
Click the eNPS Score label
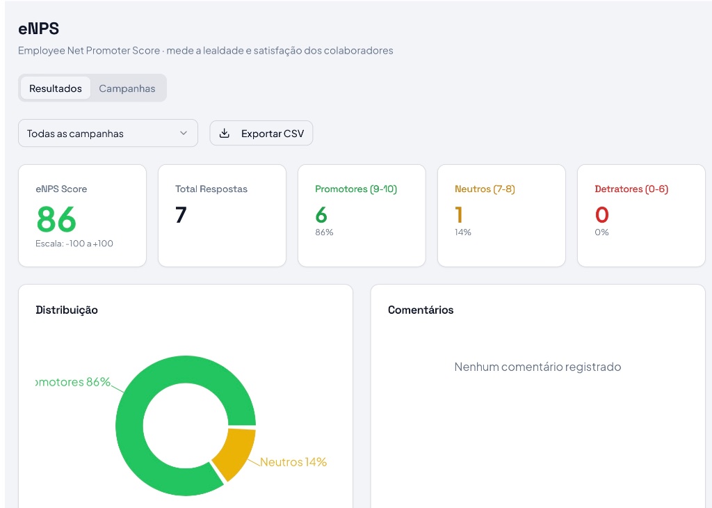[x=61, y=189]
